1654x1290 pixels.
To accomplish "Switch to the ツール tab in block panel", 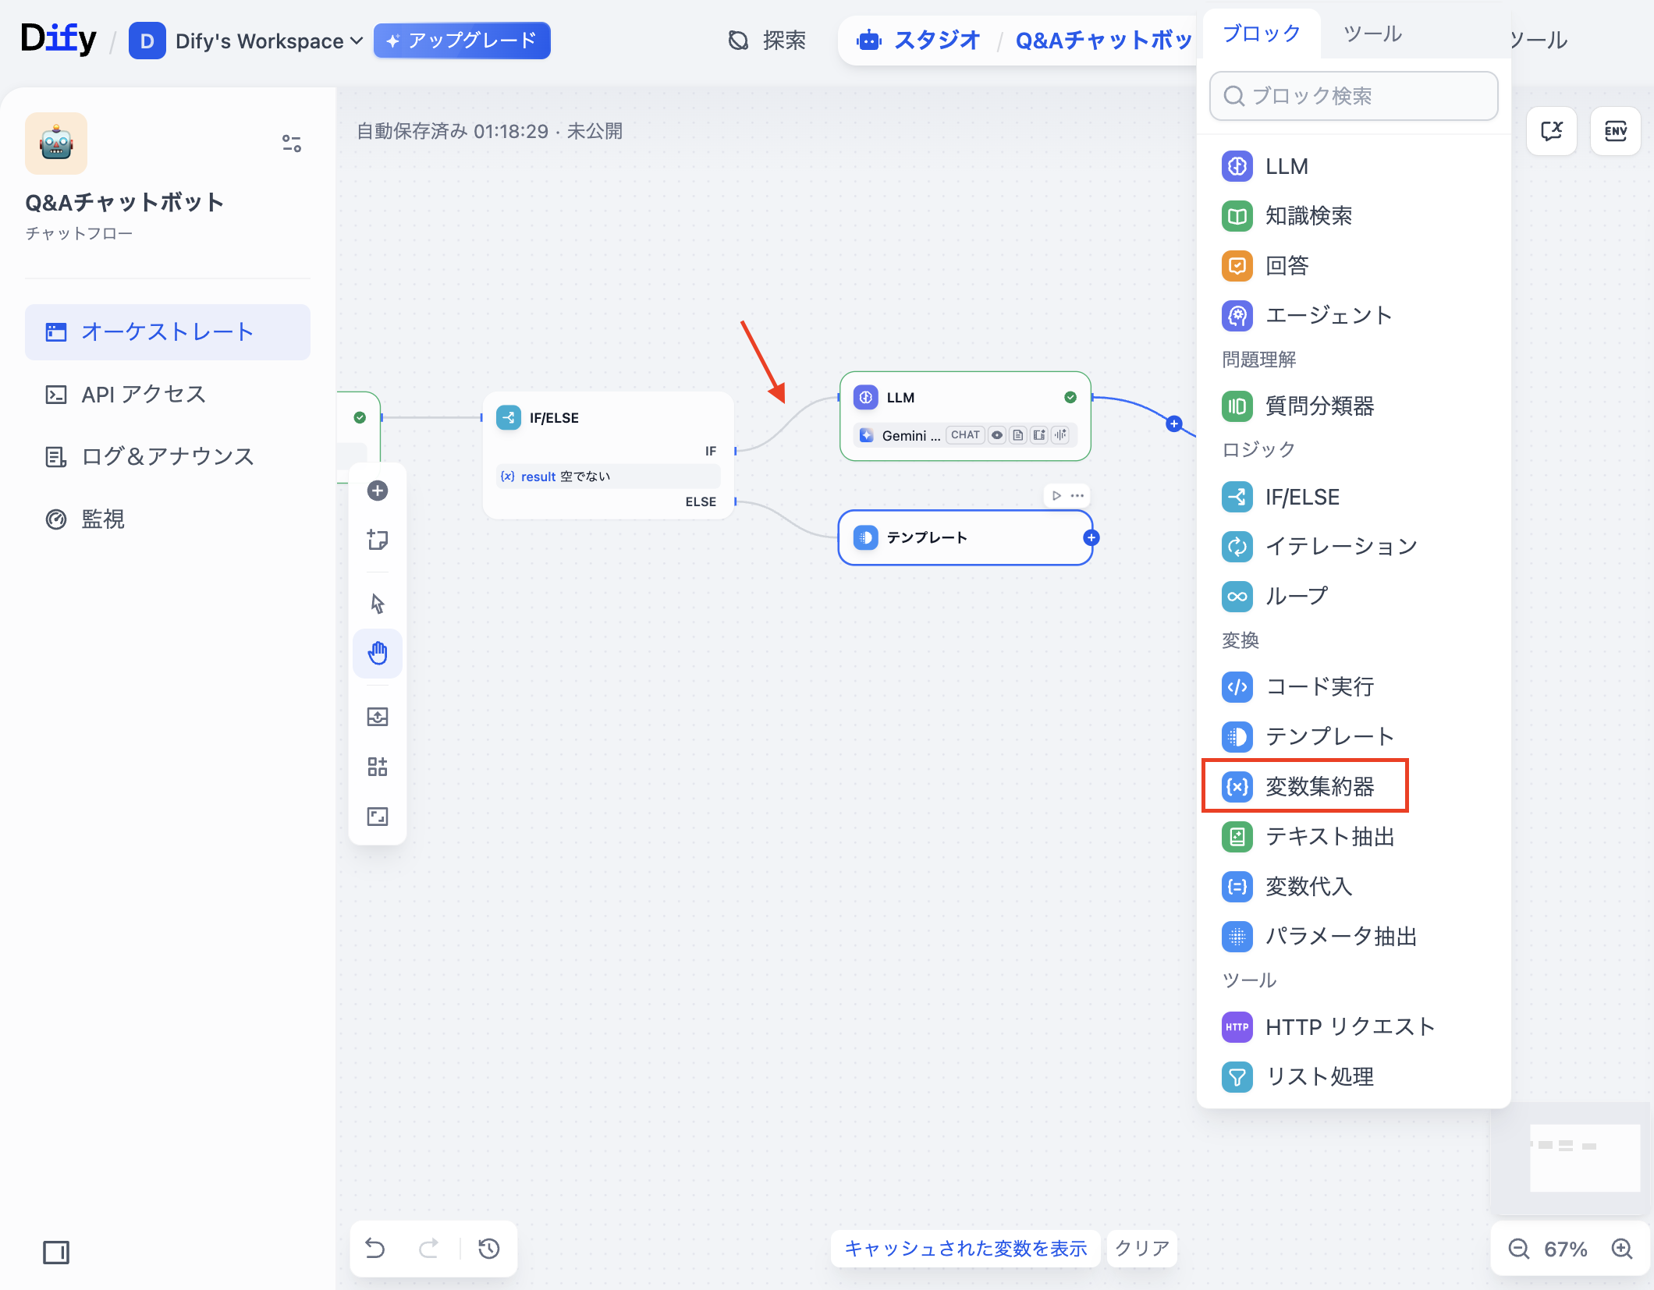I will tap(1372, 34).
